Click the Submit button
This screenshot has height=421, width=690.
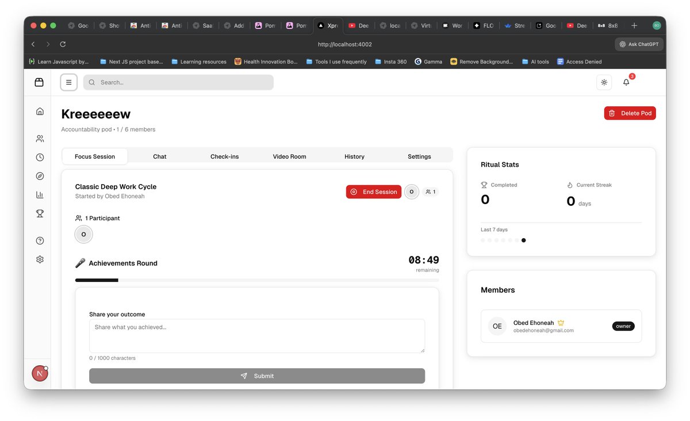[257, 376]
